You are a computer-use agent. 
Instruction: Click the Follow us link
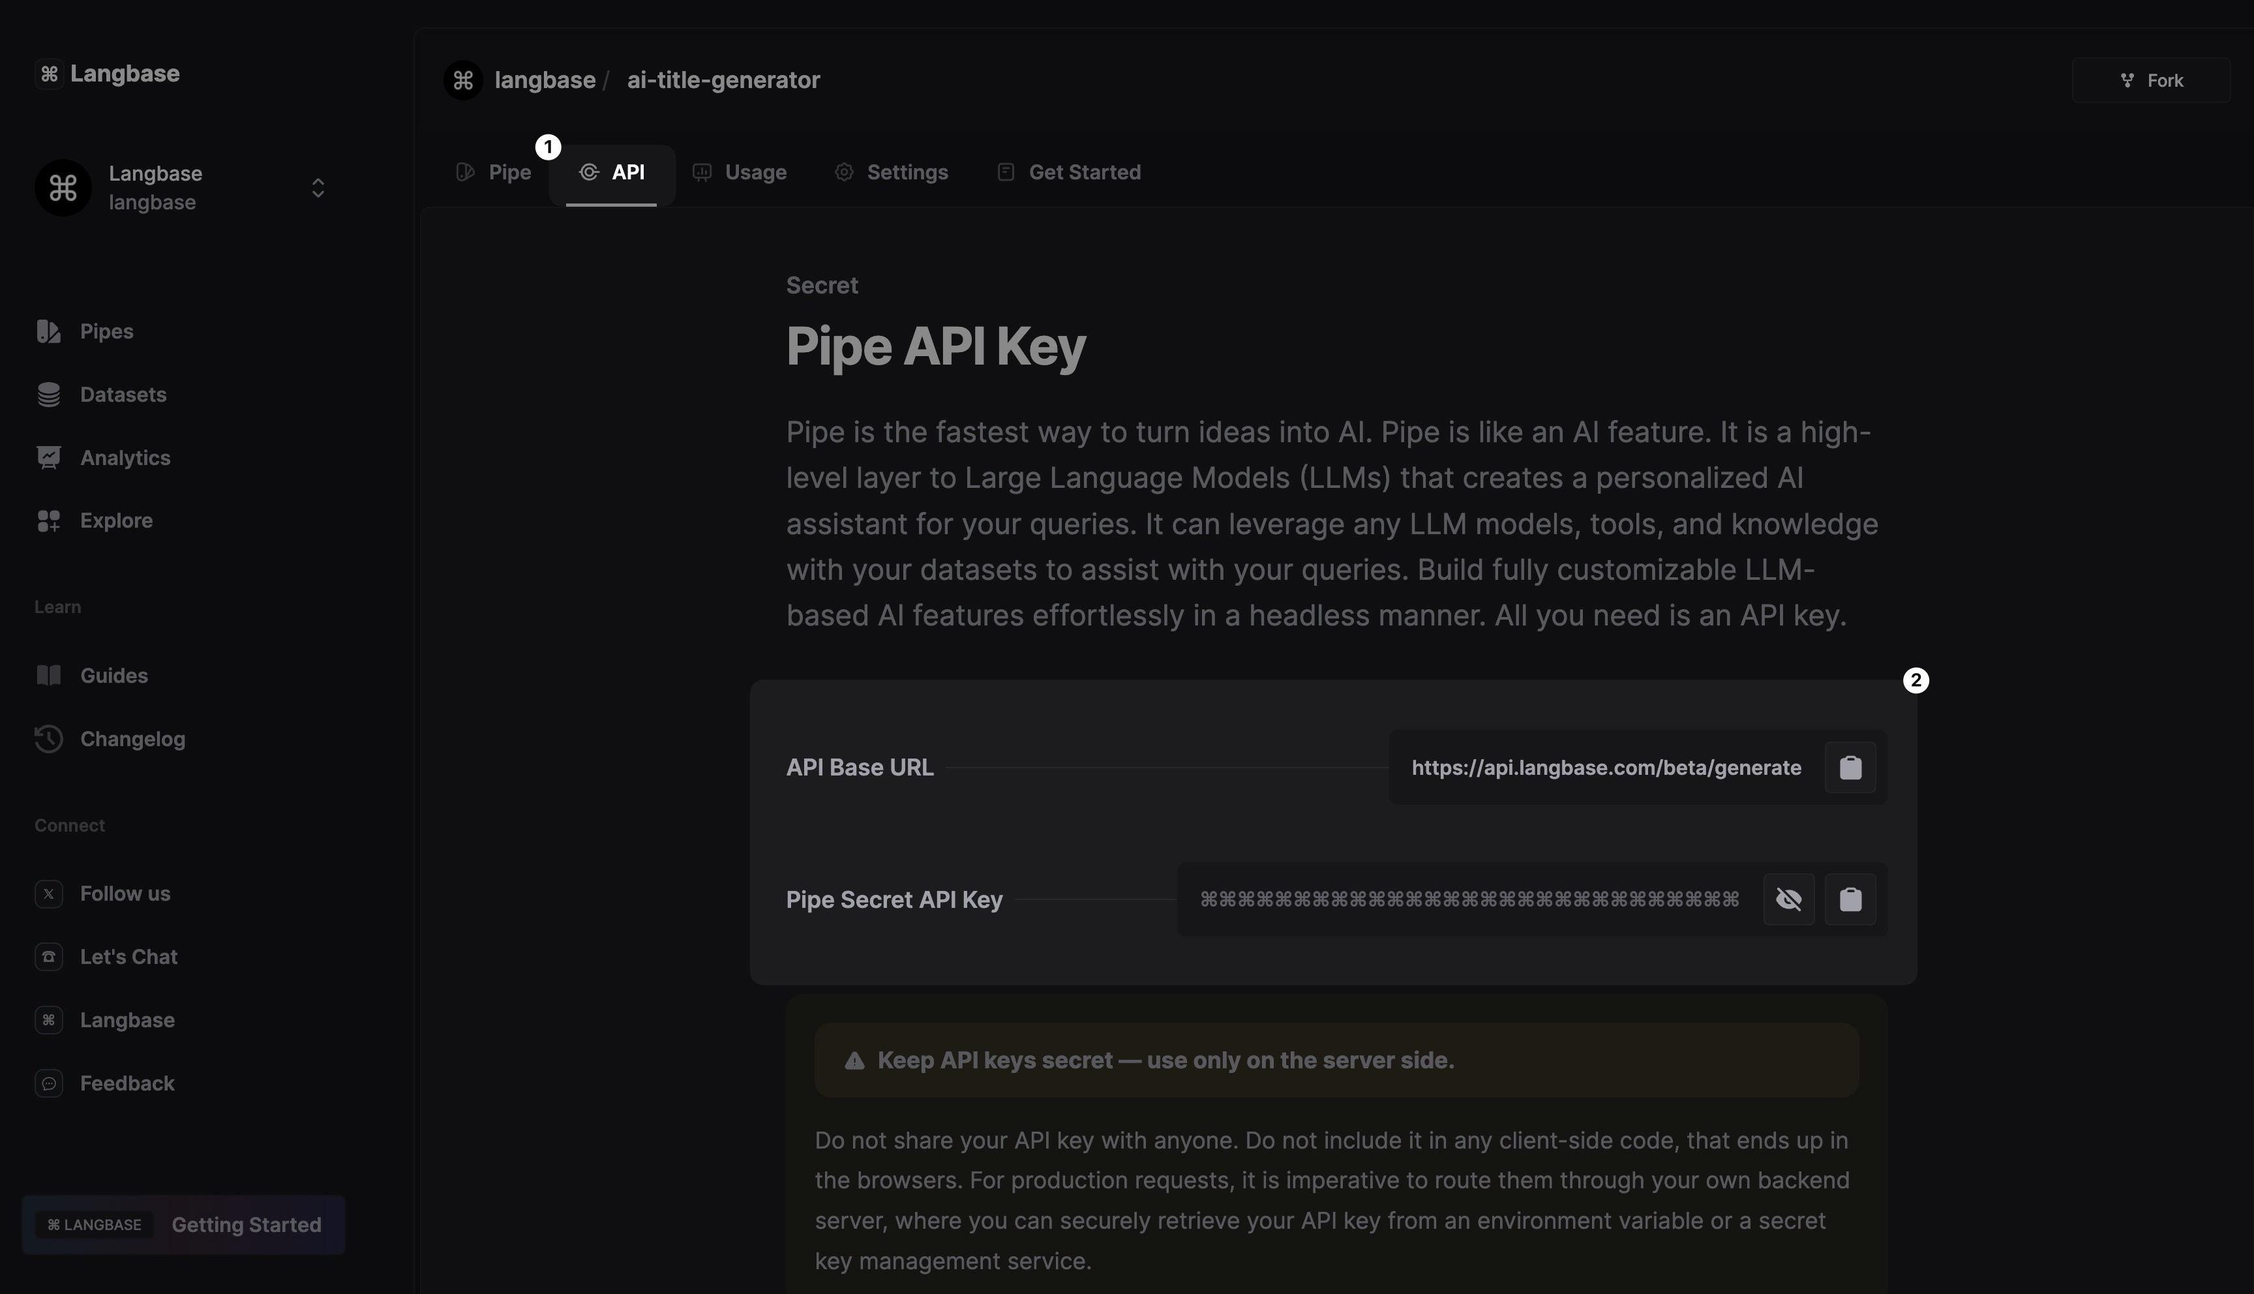[125, 893]
